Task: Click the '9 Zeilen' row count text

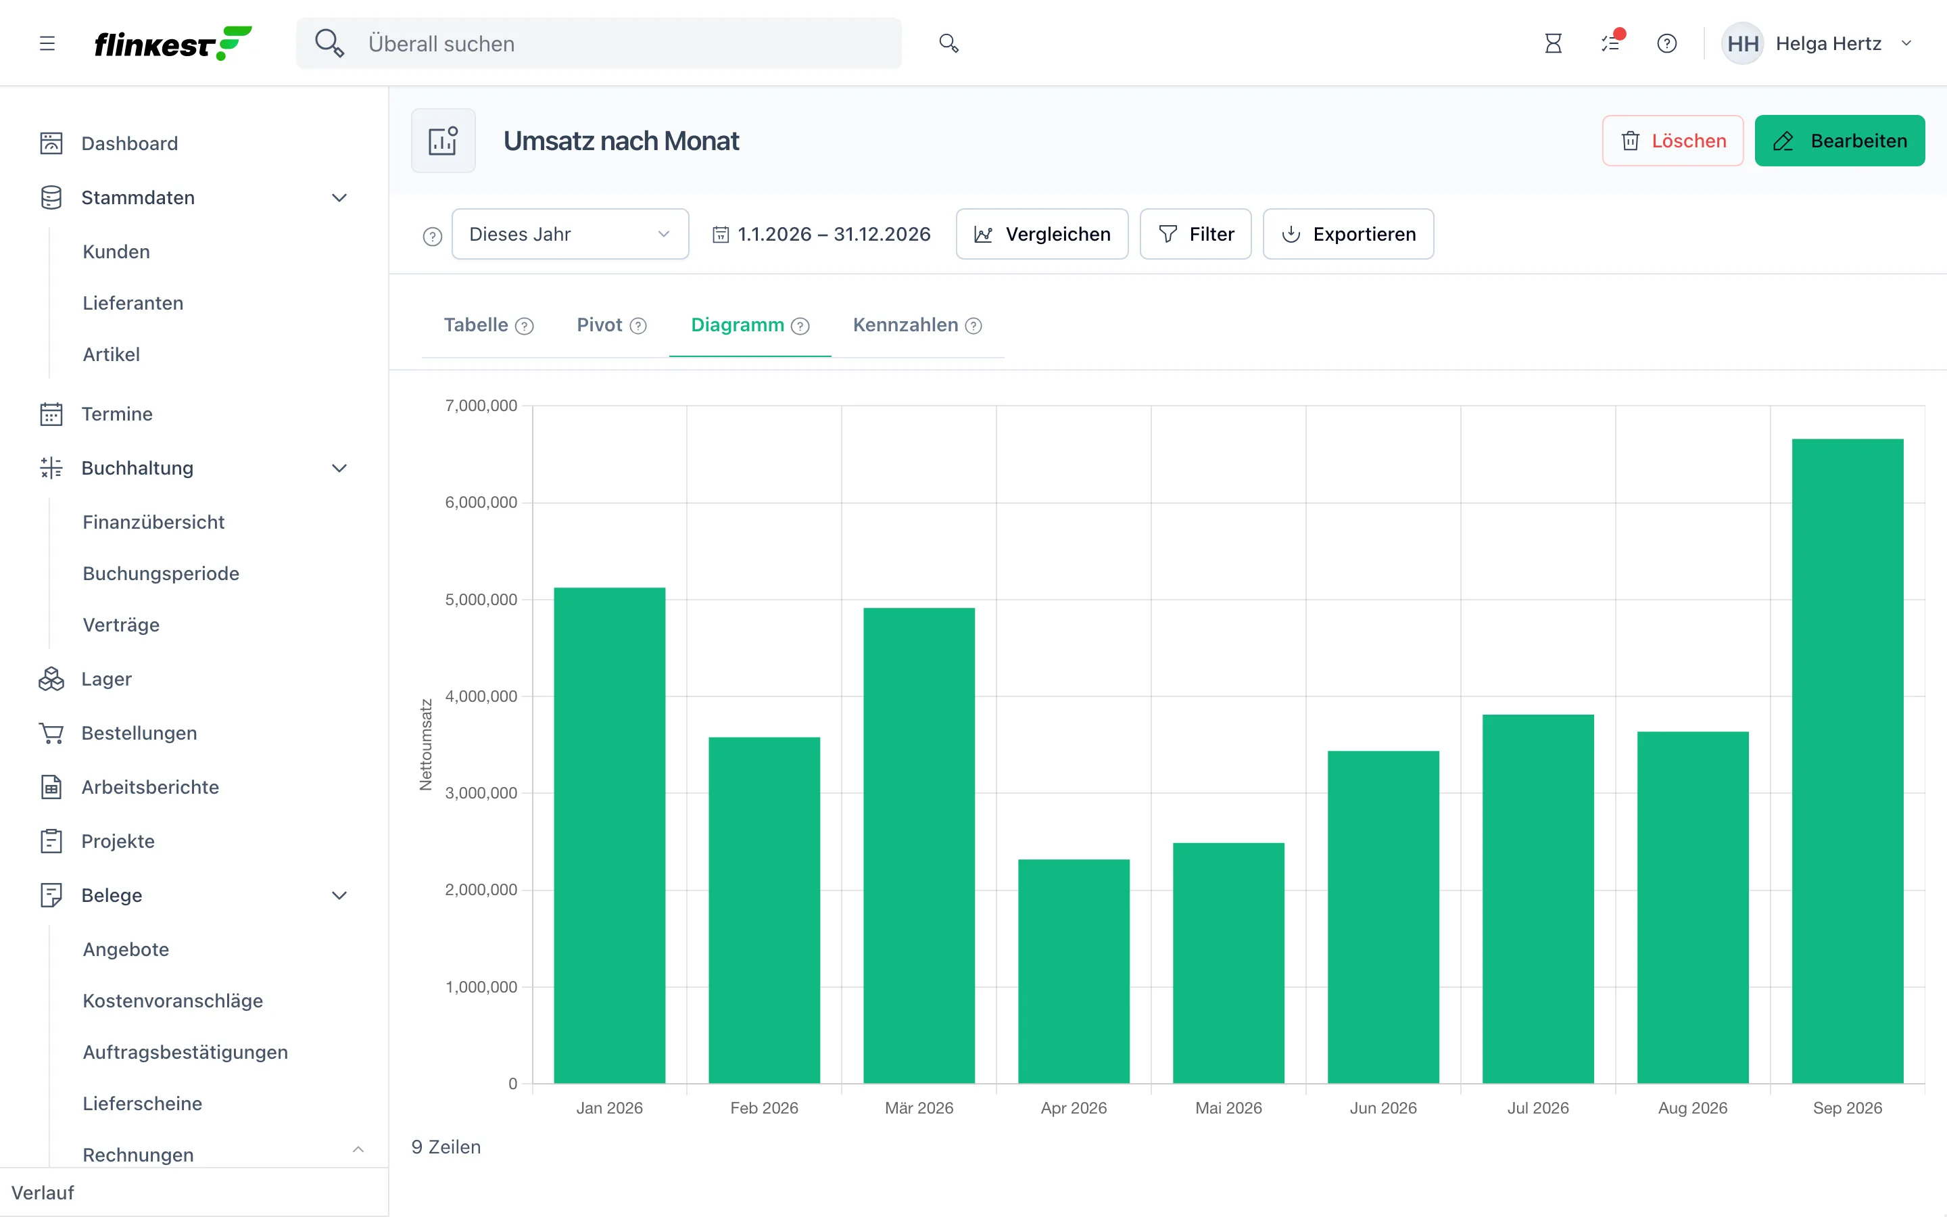Action: [446, 1147]
